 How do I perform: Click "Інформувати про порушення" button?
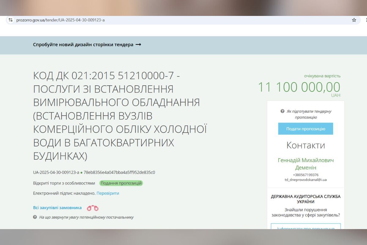point(306,228)
